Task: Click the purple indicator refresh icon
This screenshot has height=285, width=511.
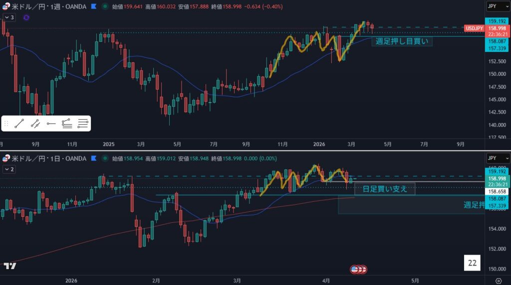Action: point(26,17)
